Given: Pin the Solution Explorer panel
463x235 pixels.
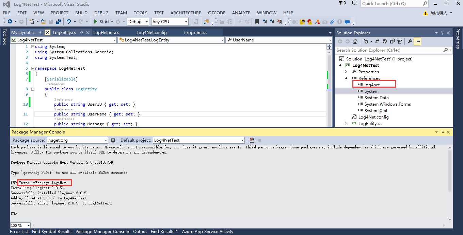Looking at the screenshot, I should point(443,33).
